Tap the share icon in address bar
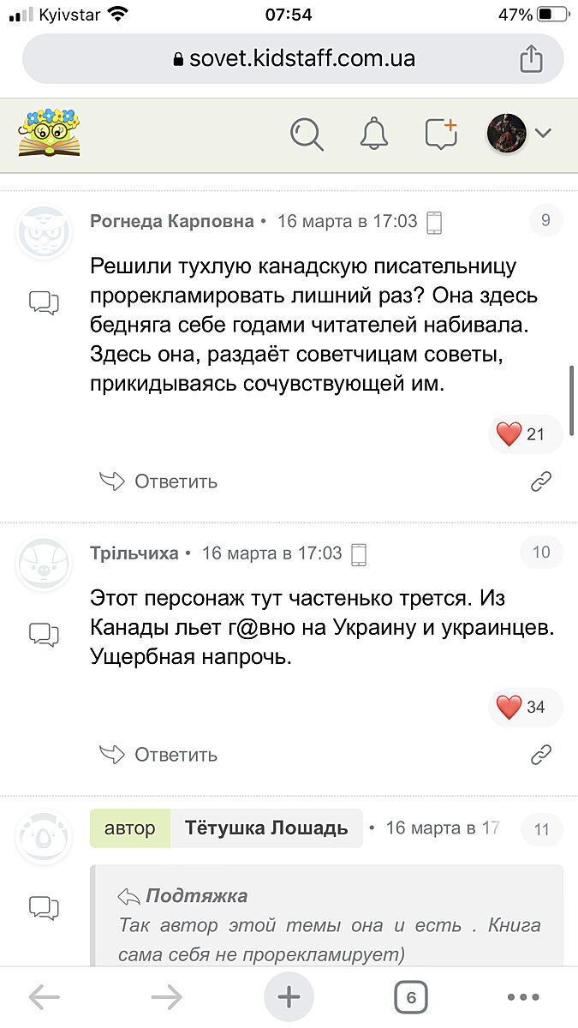The width and height of the screenshot is (578, 1028). coord(531,58)
